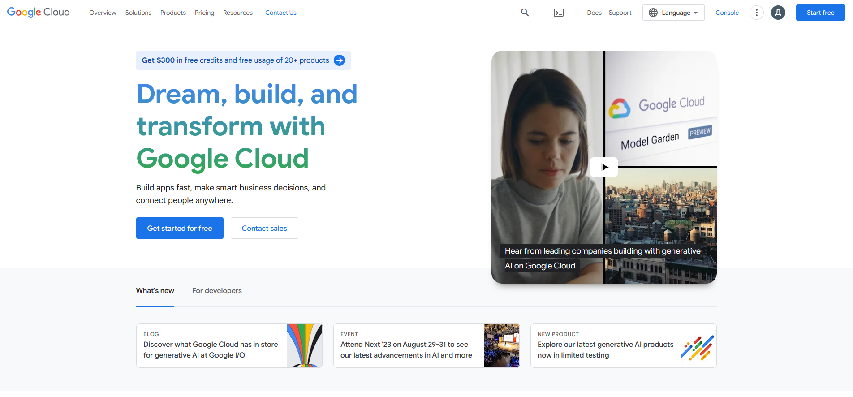The width and height of the screenshot is (853, 397).
Task: Expand the Language dropdown
Action: click(x=673, y=13)
